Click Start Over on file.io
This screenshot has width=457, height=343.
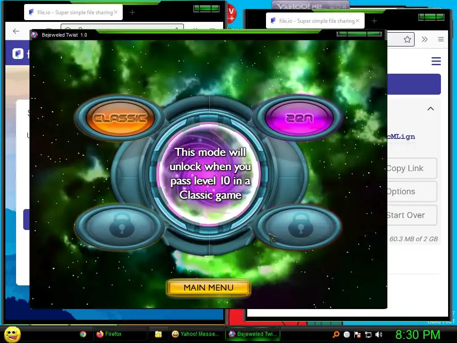412,215
